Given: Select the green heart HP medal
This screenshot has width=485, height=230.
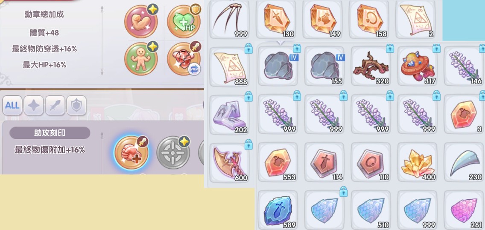Looking at the screenshot, I should click(184, 21).
